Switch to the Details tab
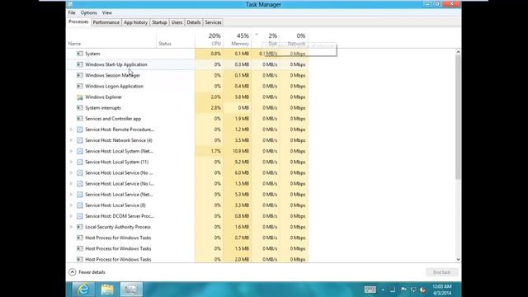528x297 pixels. [194, 22]
